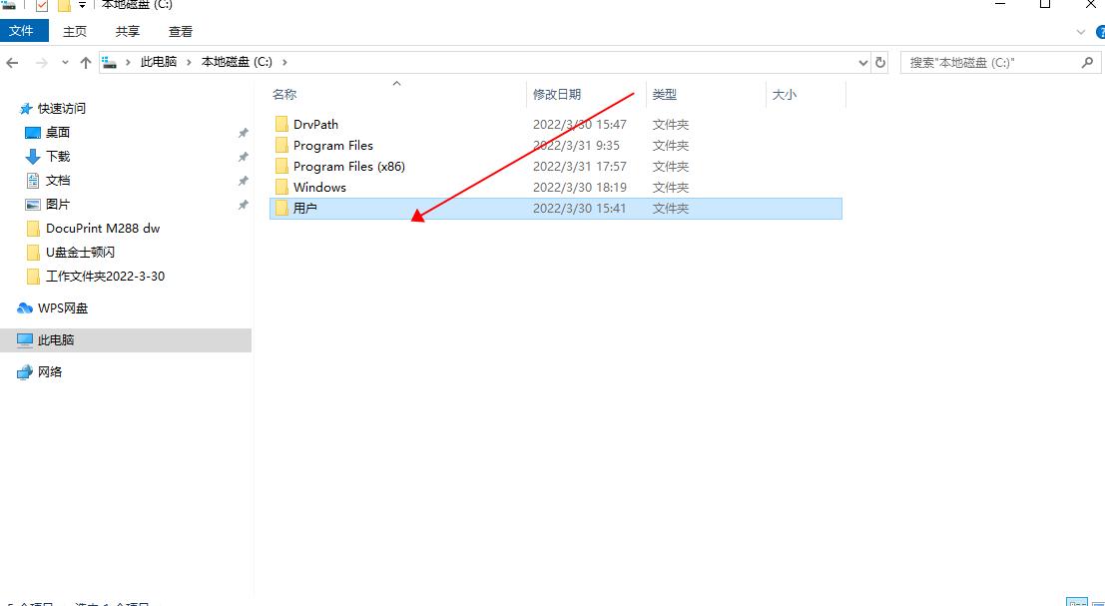This screenshot has width=1105, height=606.
Task: Refresh the current folder view
Action: click(880, 63)
